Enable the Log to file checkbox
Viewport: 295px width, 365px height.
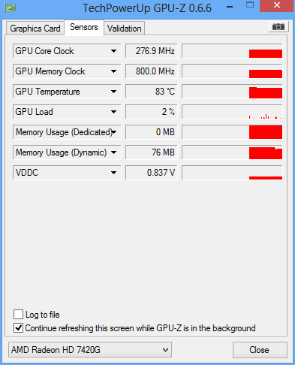tap(18, 314)
